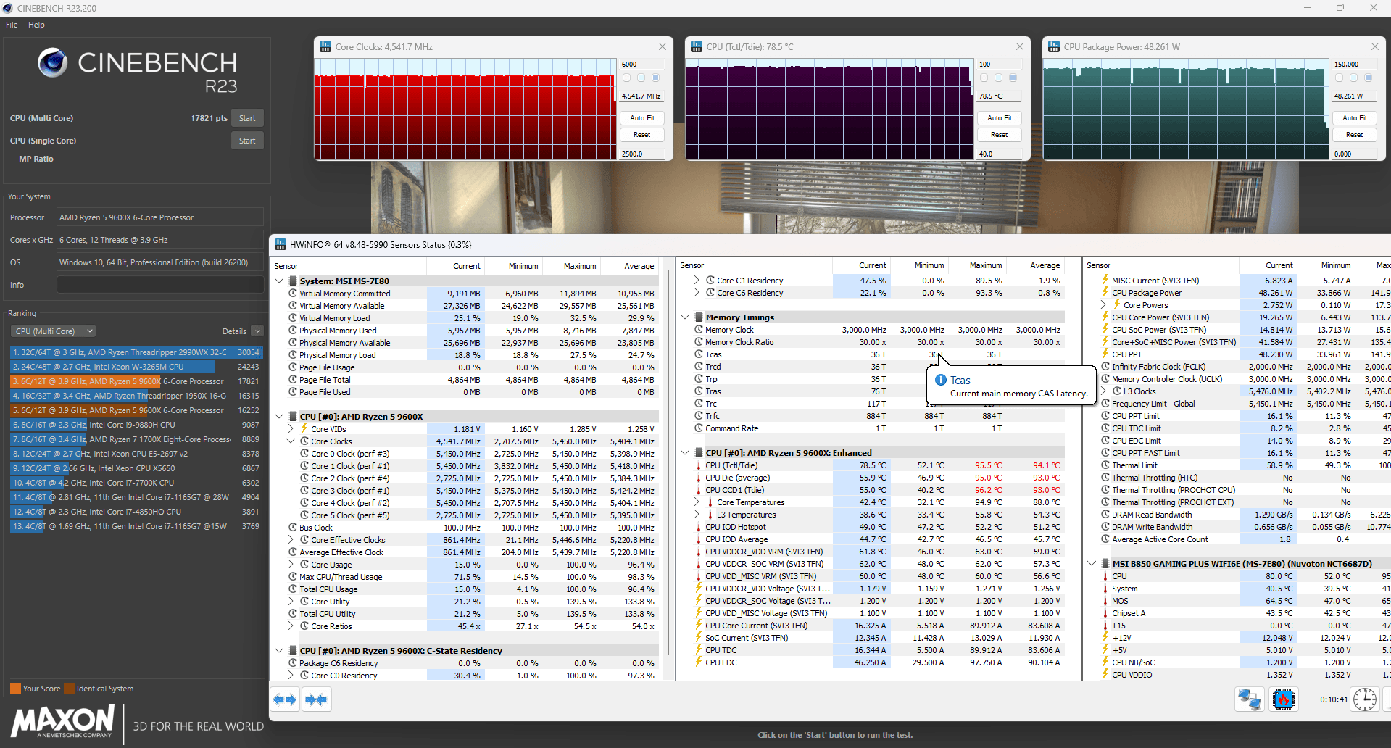
Task: Click the Cinebench icon in the window title bar
Action: (x=7, y=8)
